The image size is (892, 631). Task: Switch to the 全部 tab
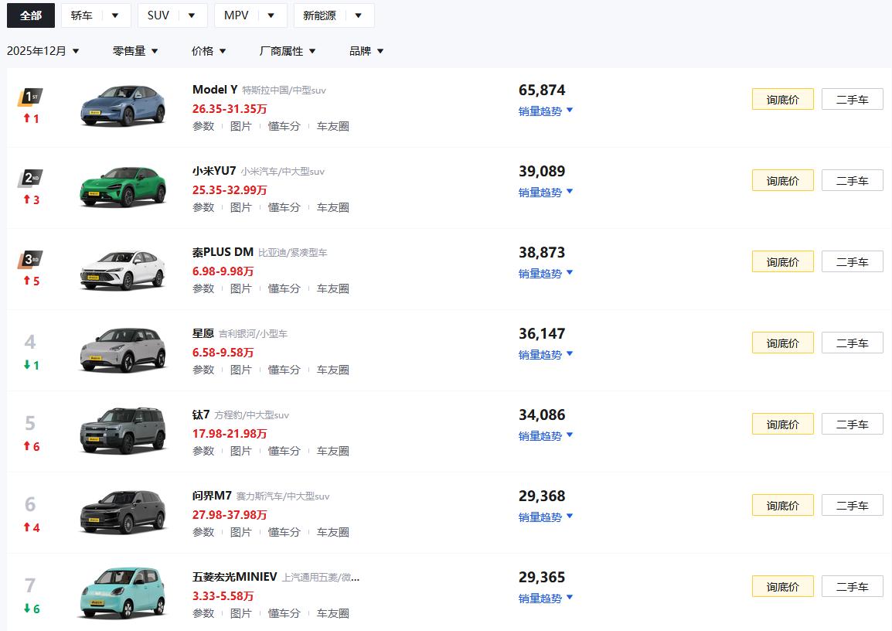click(x=30, y=15)
